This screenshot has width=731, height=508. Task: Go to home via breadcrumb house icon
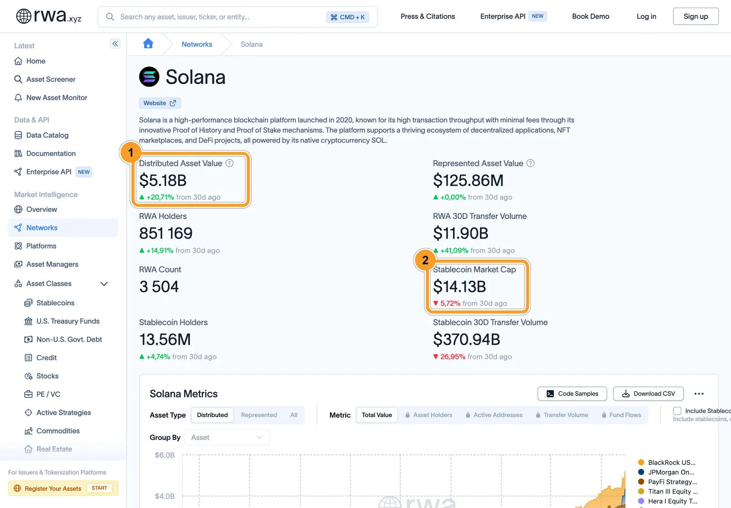click(148, 44)
